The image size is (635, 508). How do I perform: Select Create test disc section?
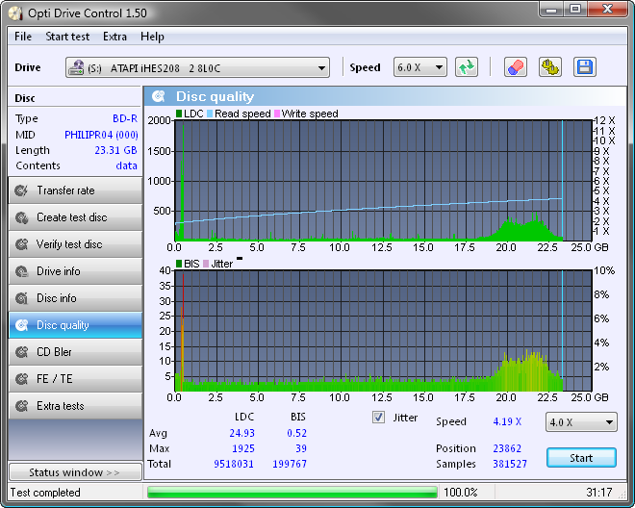point(75,217)
